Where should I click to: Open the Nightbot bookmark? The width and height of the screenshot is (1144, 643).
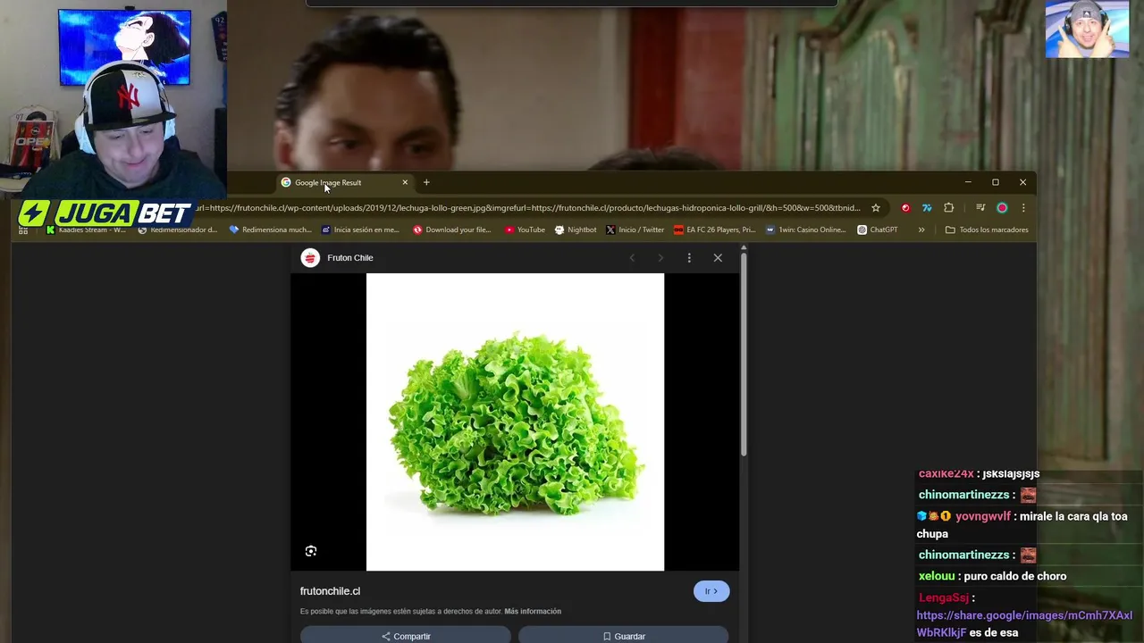tap(576, 230)
